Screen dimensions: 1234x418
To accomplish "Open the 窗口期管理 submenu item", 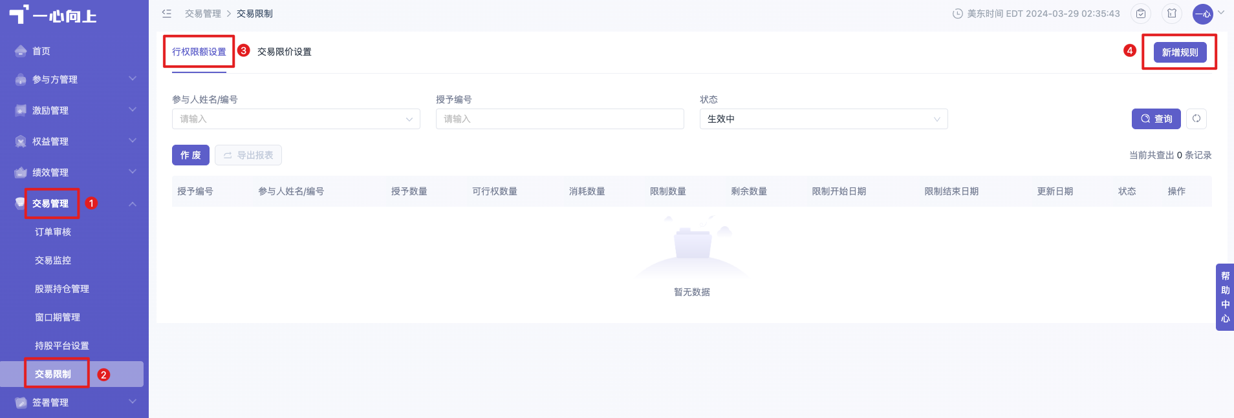I will (x=58, y=317).
